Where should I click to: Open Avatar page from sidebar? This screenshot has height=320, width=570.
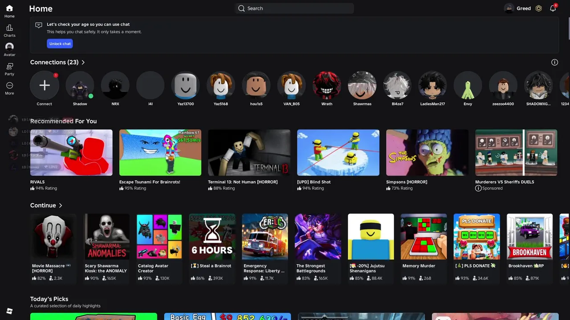(x=9, y=50)
